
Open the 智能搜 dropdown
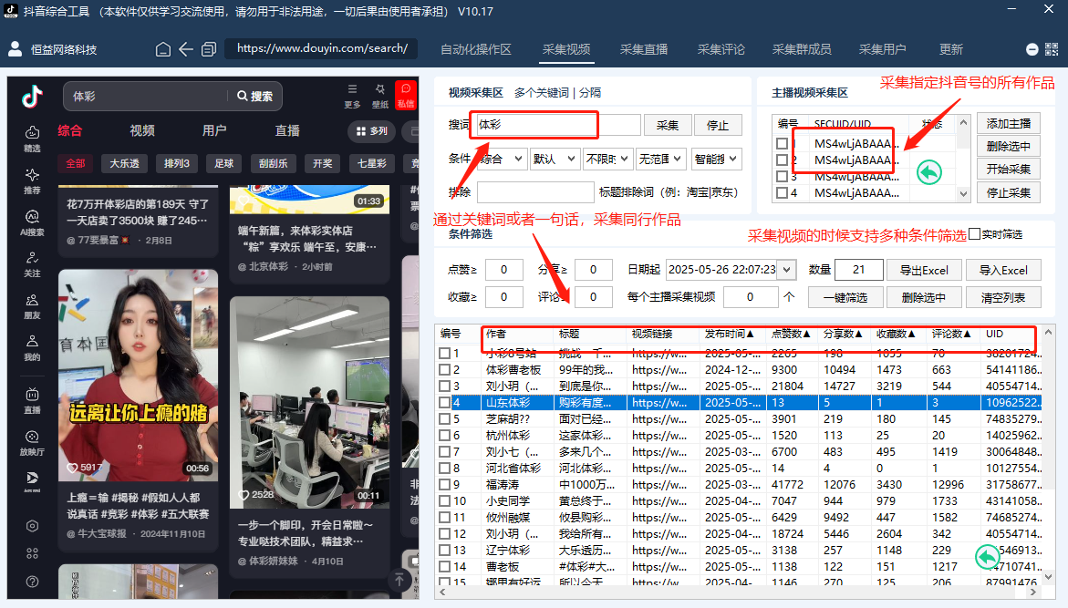click(x=718, y=159)
